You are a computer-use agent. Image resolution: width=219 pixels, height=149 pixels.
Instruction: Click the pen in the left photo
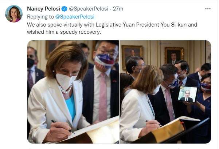pyautogui.click(x=63, y=126)
